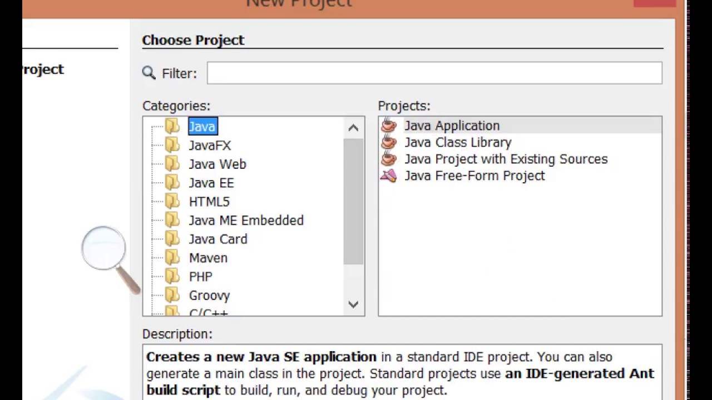The image size is (712, 400).
Task: Click the Maven folder icon
Action: [x=172, y=258]
